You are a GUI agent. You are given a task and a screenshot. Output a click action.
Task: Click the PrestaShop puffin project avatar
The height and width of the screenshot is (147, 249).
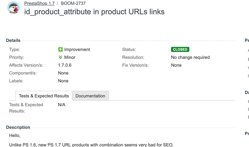(14, 8)
